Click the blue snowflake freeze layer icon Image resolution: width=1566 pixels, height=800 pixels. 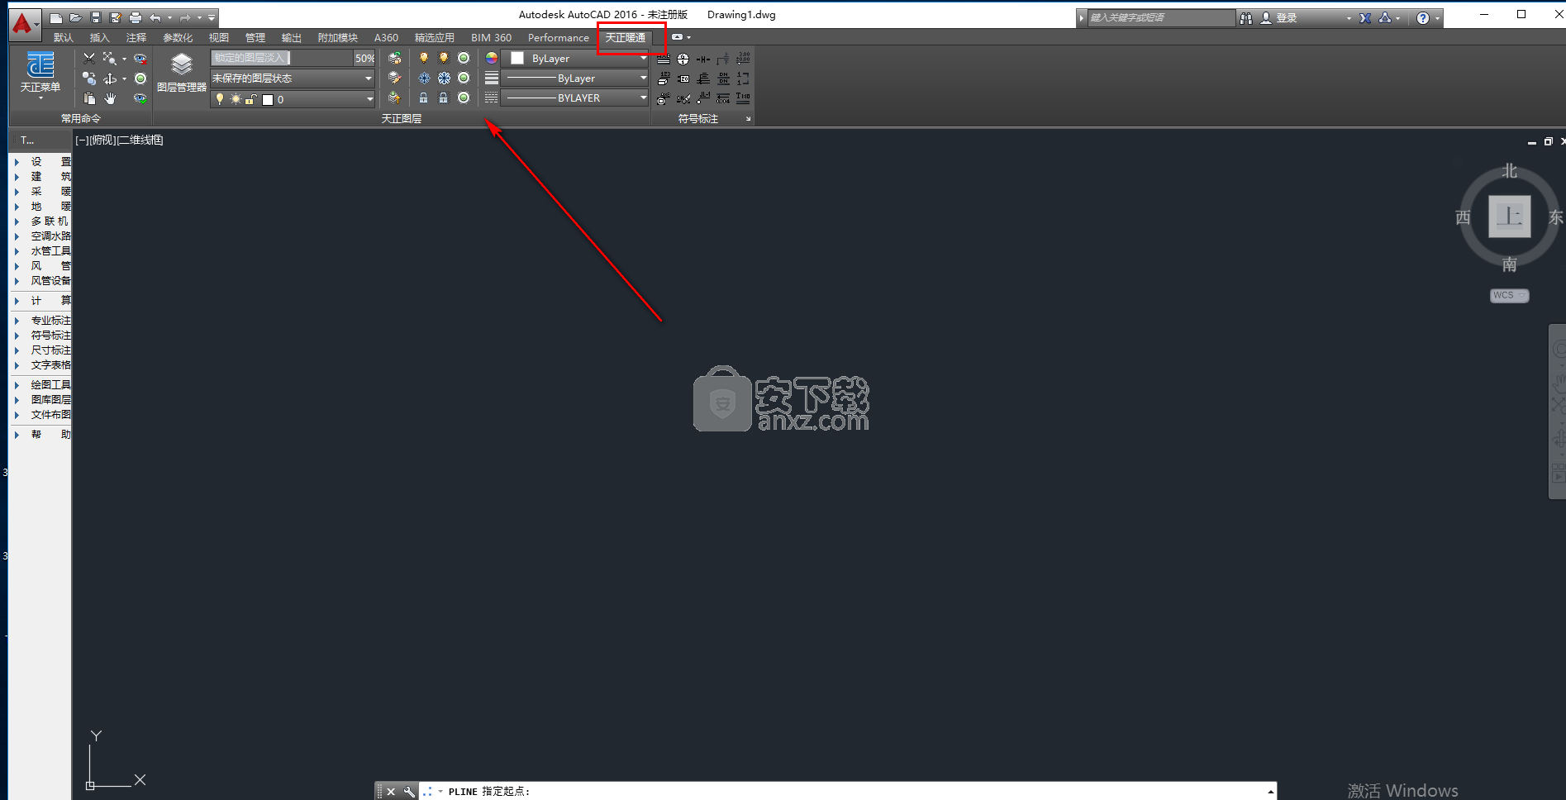(424, 78)
